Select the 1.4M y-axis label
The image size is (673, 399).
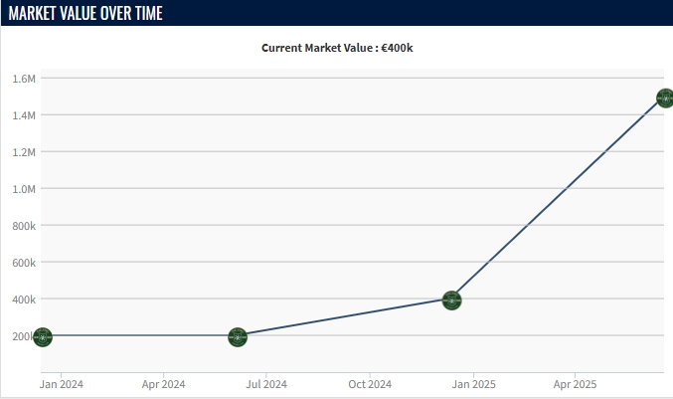tap(24, 115)
